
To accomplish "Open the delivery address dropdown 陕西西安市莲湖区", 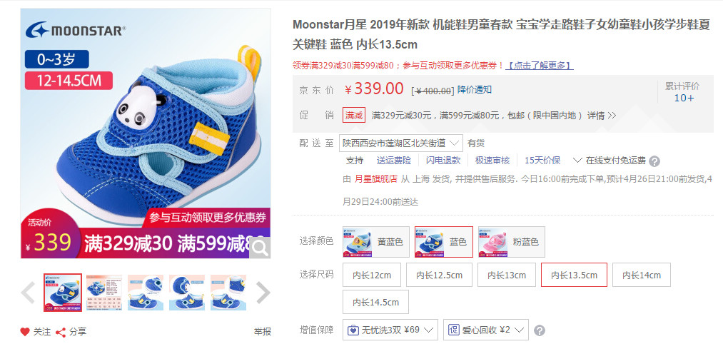I will tap(400, 143).
